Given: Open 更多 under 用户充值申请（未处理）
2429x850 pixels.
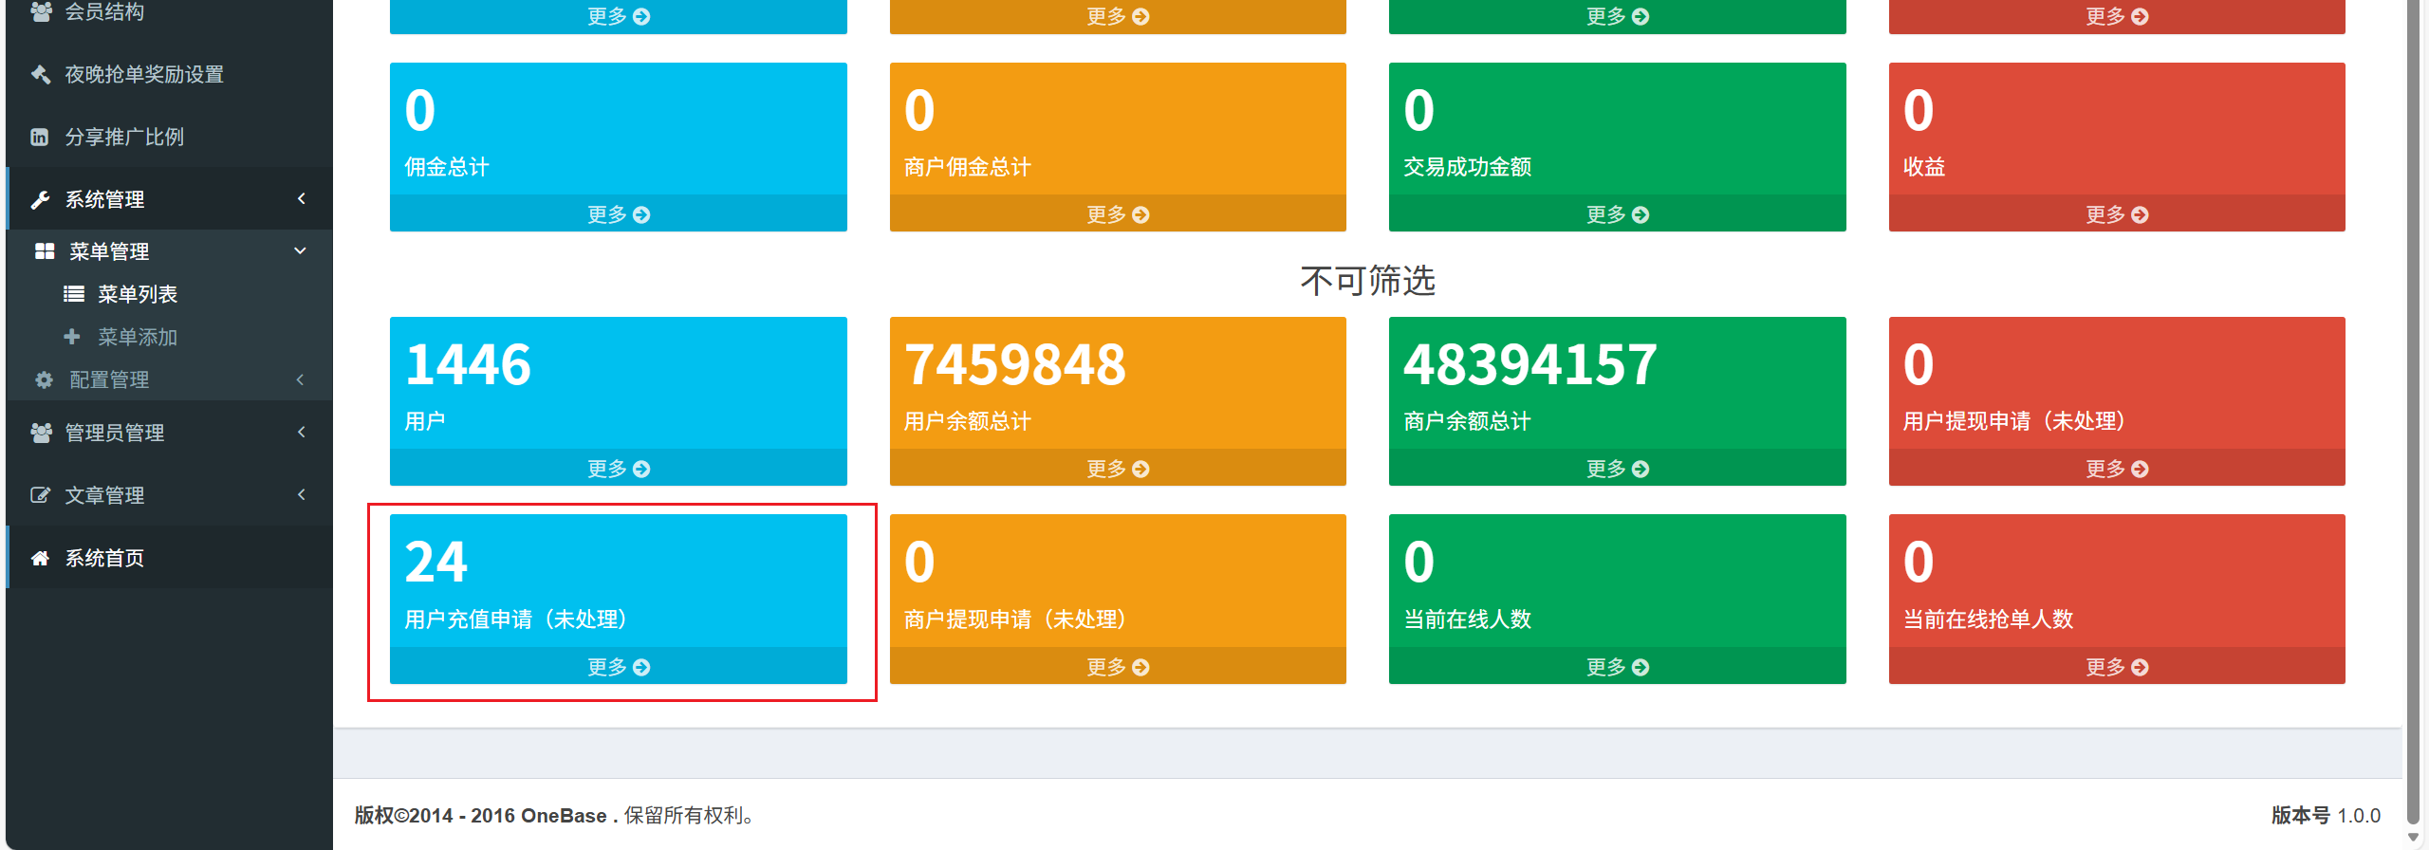Looking at the screenshot, I should (x=618, y=667).
